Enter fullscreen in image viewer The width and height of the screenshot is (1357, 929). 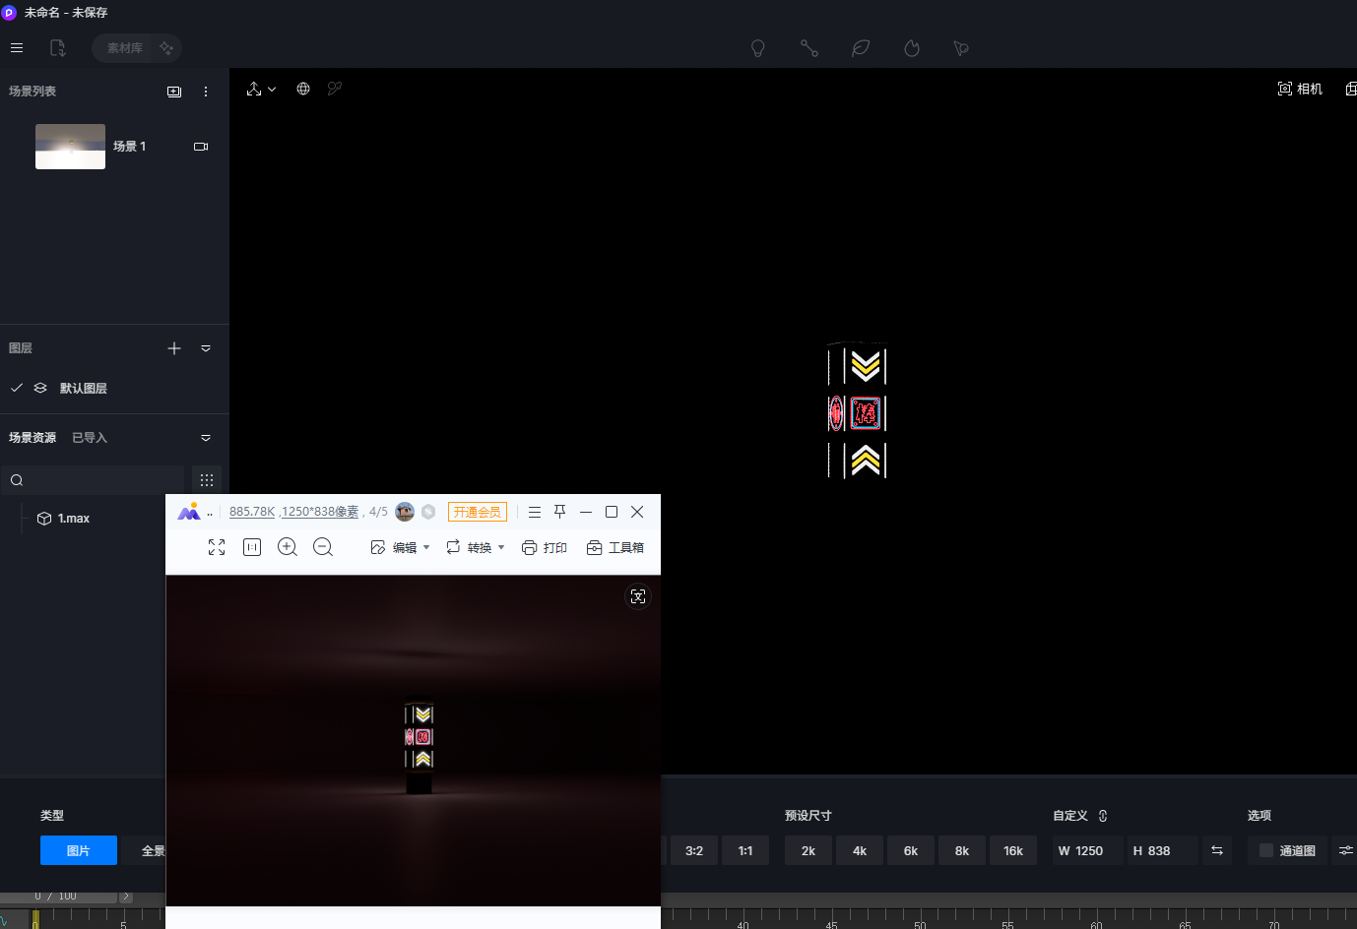(217, 547)
